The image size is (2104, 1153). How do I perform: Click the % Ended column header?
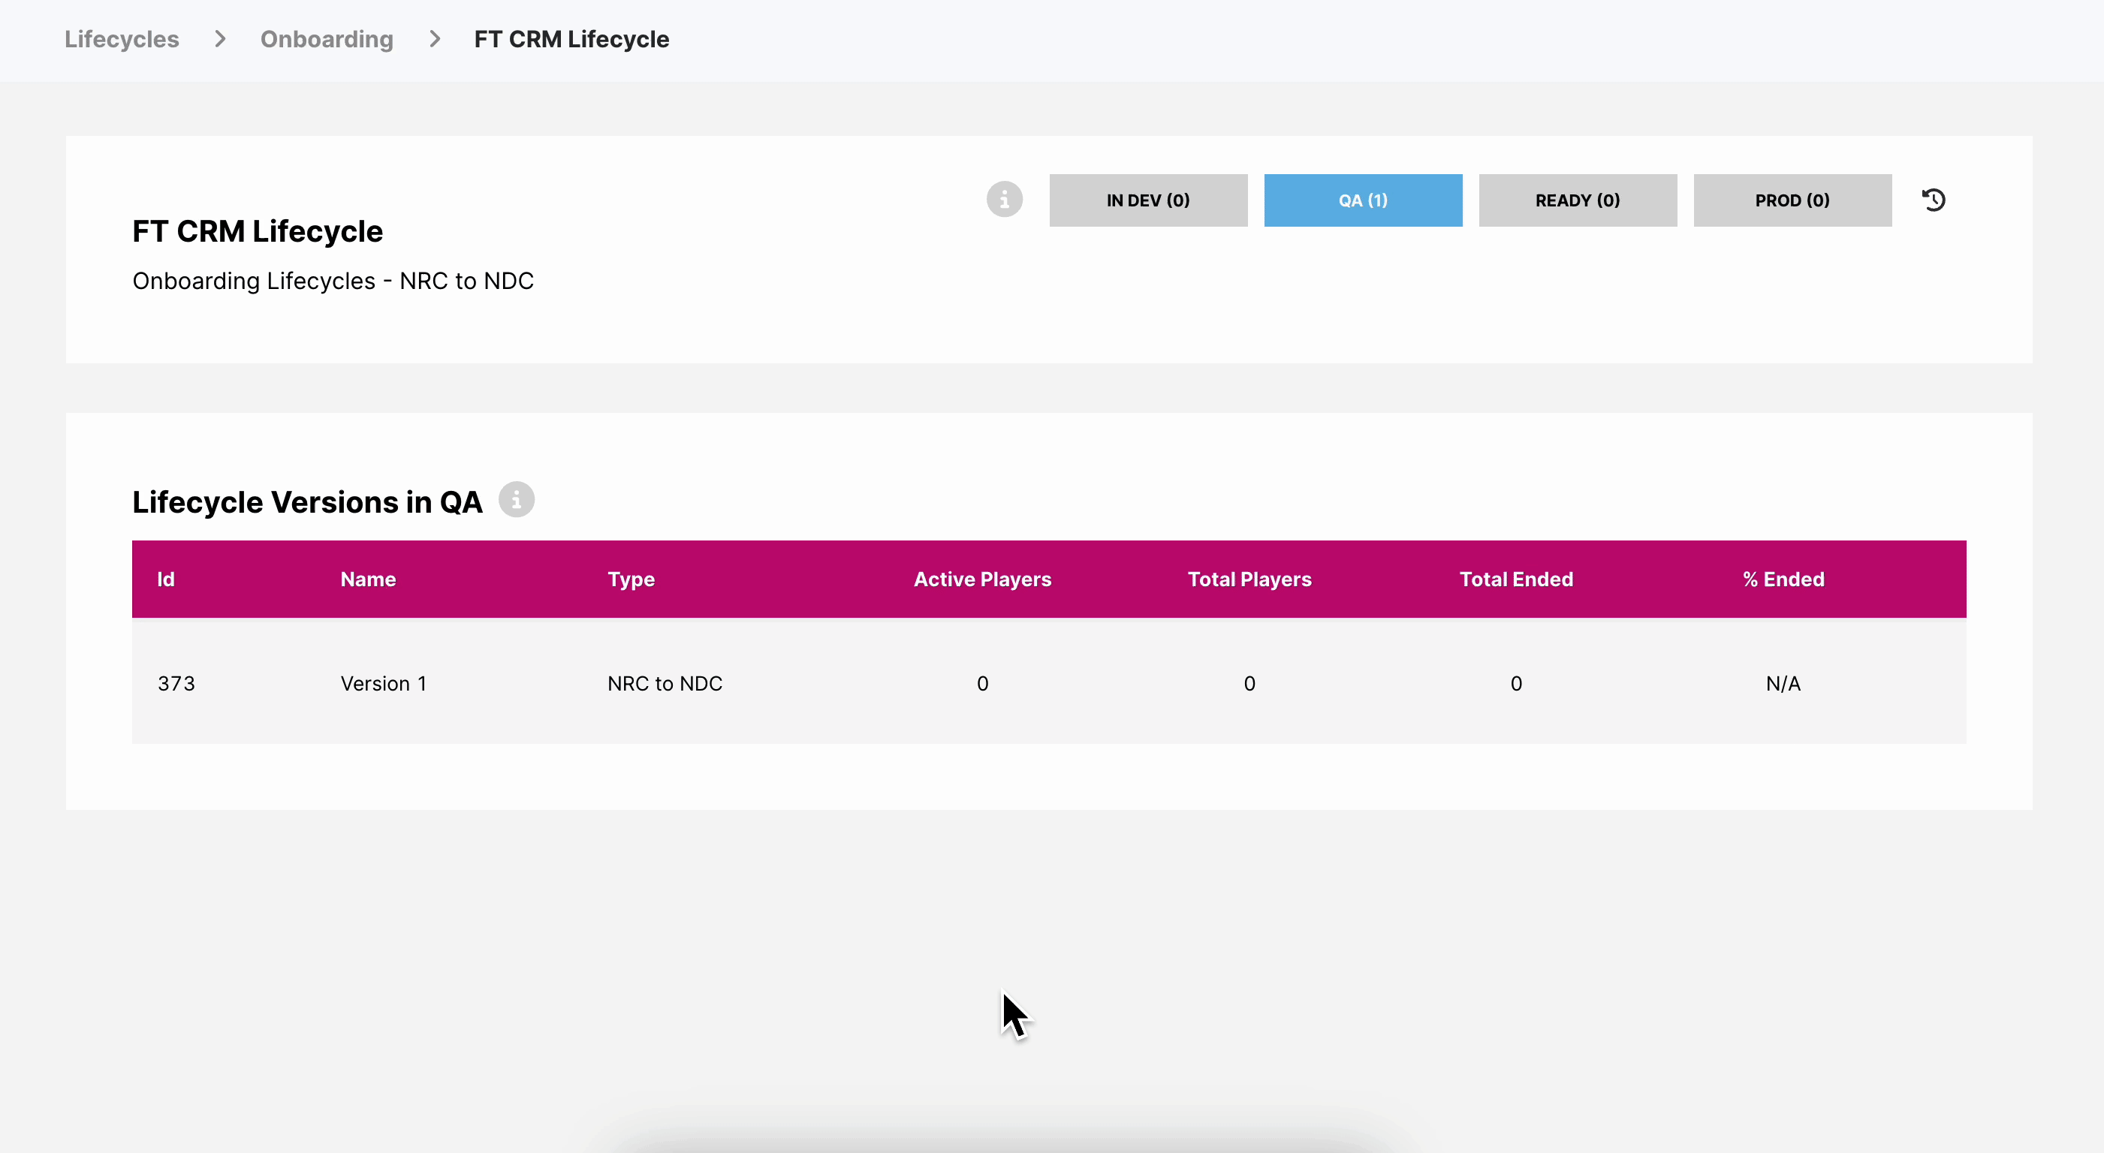pyautogui.click(x=1783, y=579)
